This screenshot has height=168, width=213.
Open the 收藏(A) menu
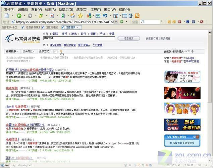(x=50, y=10)
